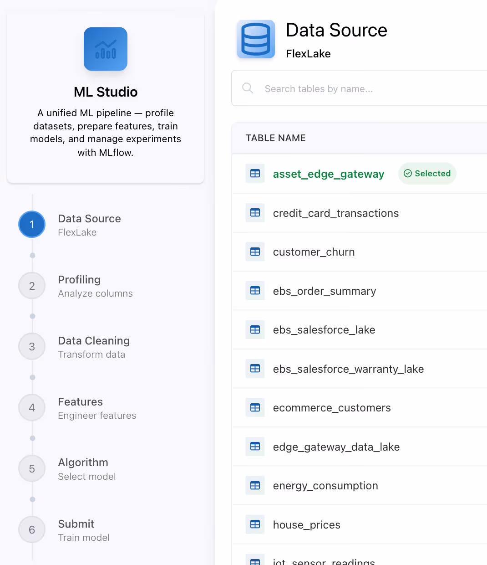Select step 2 circle for Profiling

click(32, 286)
